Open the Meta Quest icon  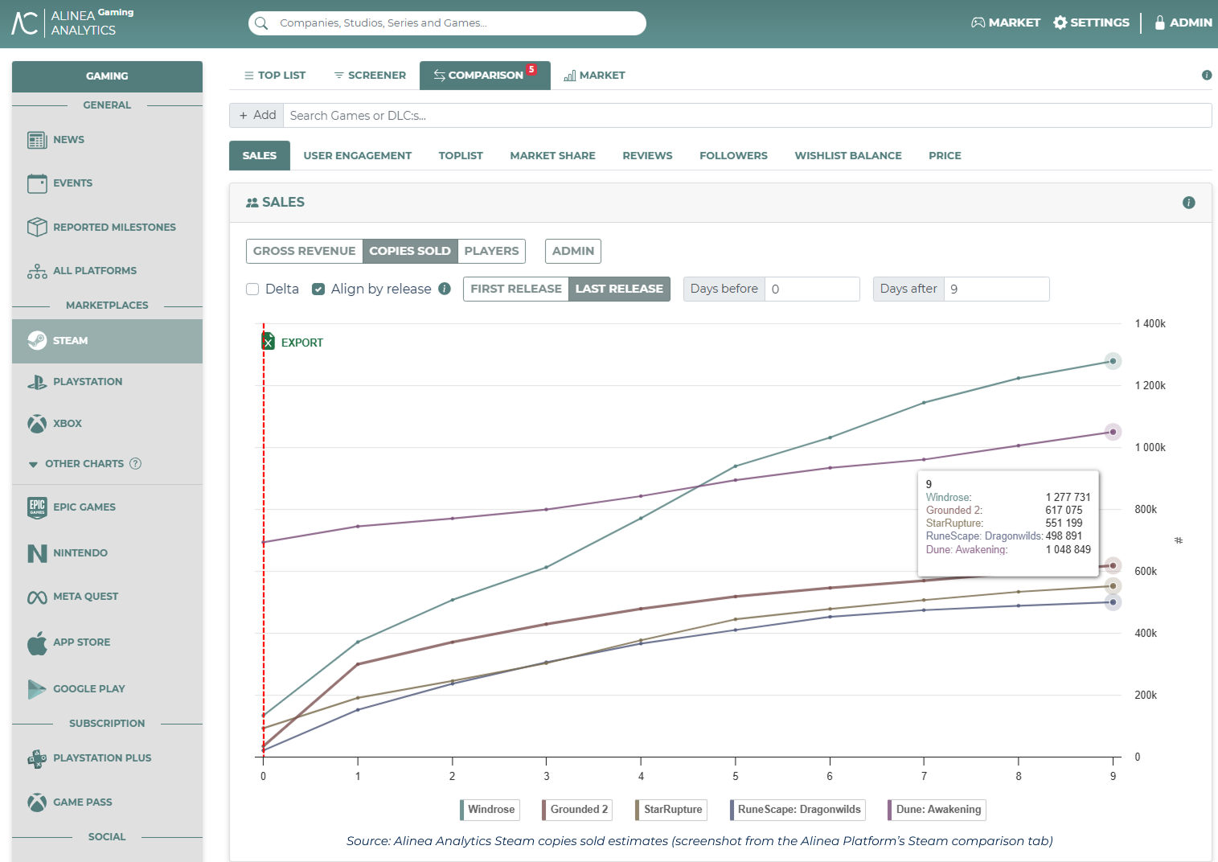coord(37,597)
